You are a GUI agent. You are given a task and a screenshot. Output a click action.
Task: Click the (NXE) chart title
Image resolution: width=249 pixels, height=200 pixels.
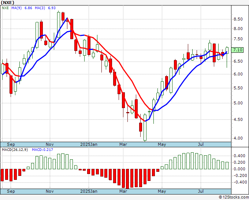coord(7,3)
